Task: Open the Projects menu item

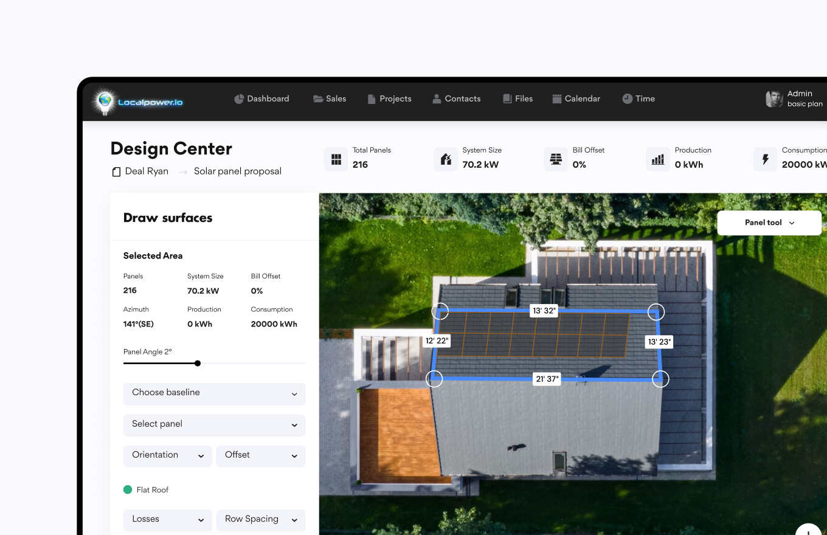Action: (389, 98)
